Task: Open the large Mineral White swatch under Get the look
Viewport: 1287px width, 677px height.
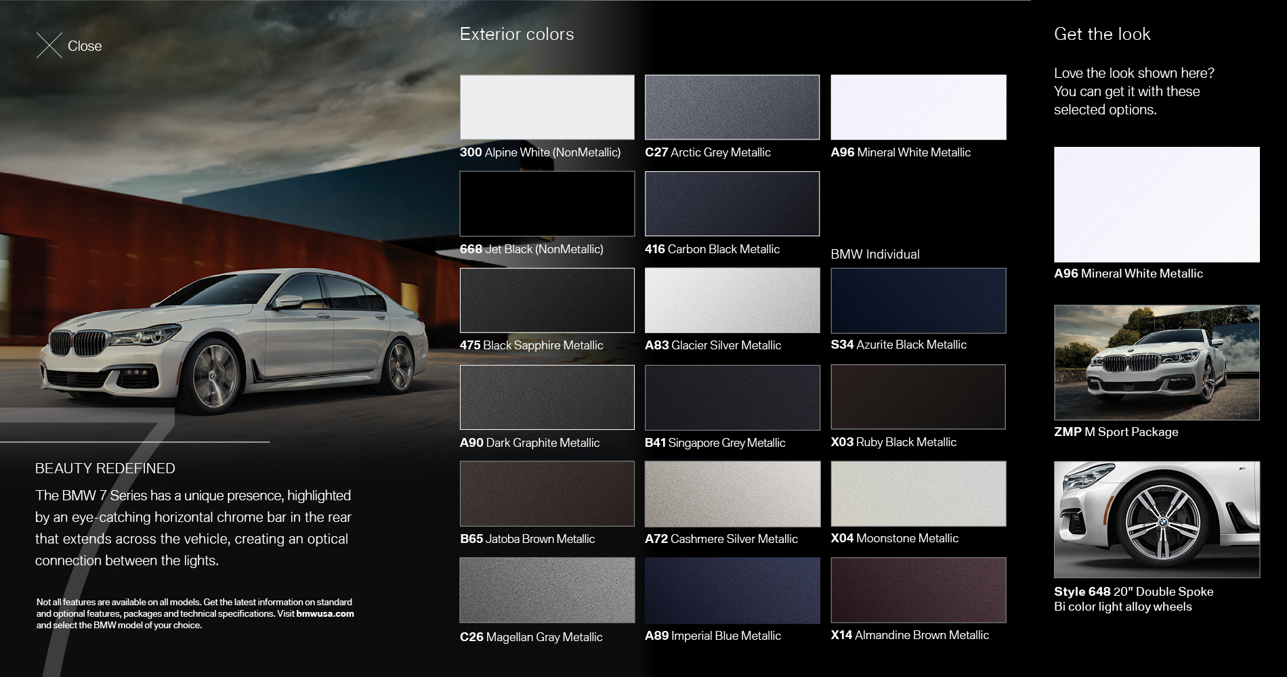Action: coord(1157,204)
